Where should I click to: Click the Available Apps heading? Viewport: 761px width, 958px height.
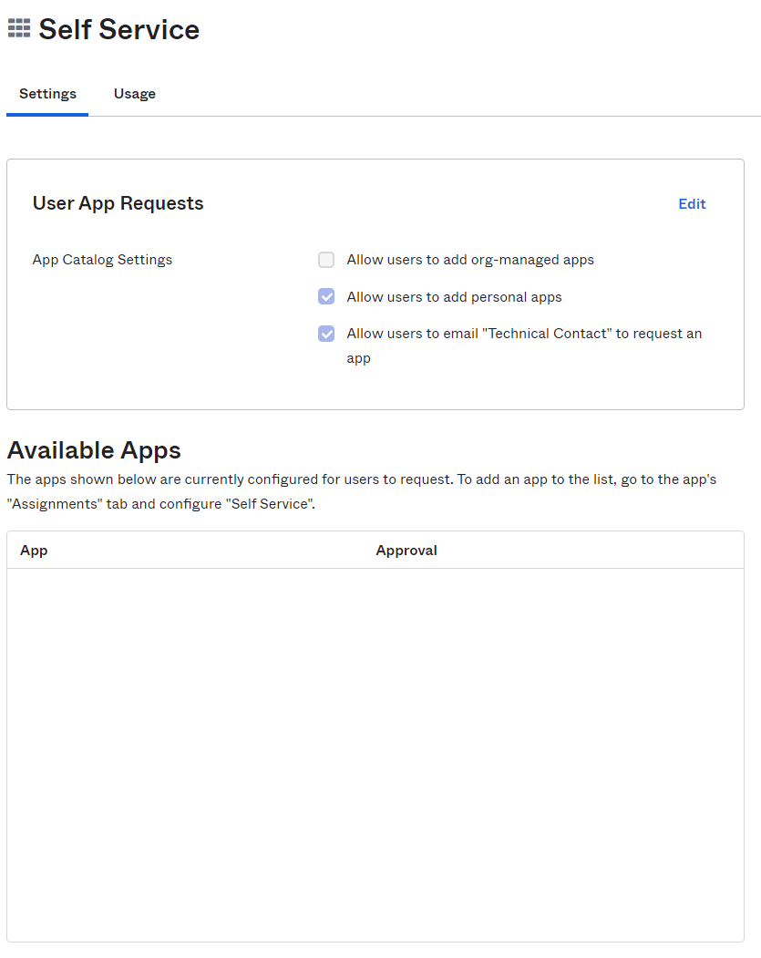[94, 450]
